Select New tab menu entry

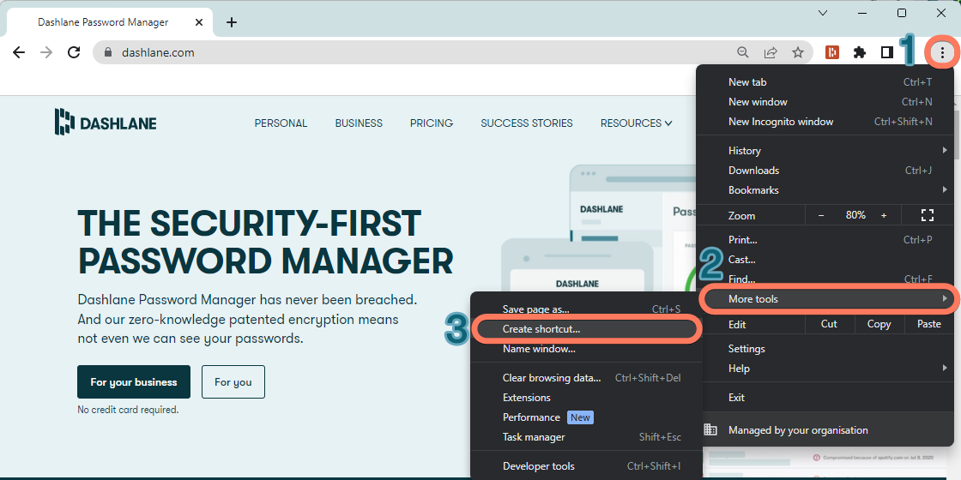(x=825, y=82)
